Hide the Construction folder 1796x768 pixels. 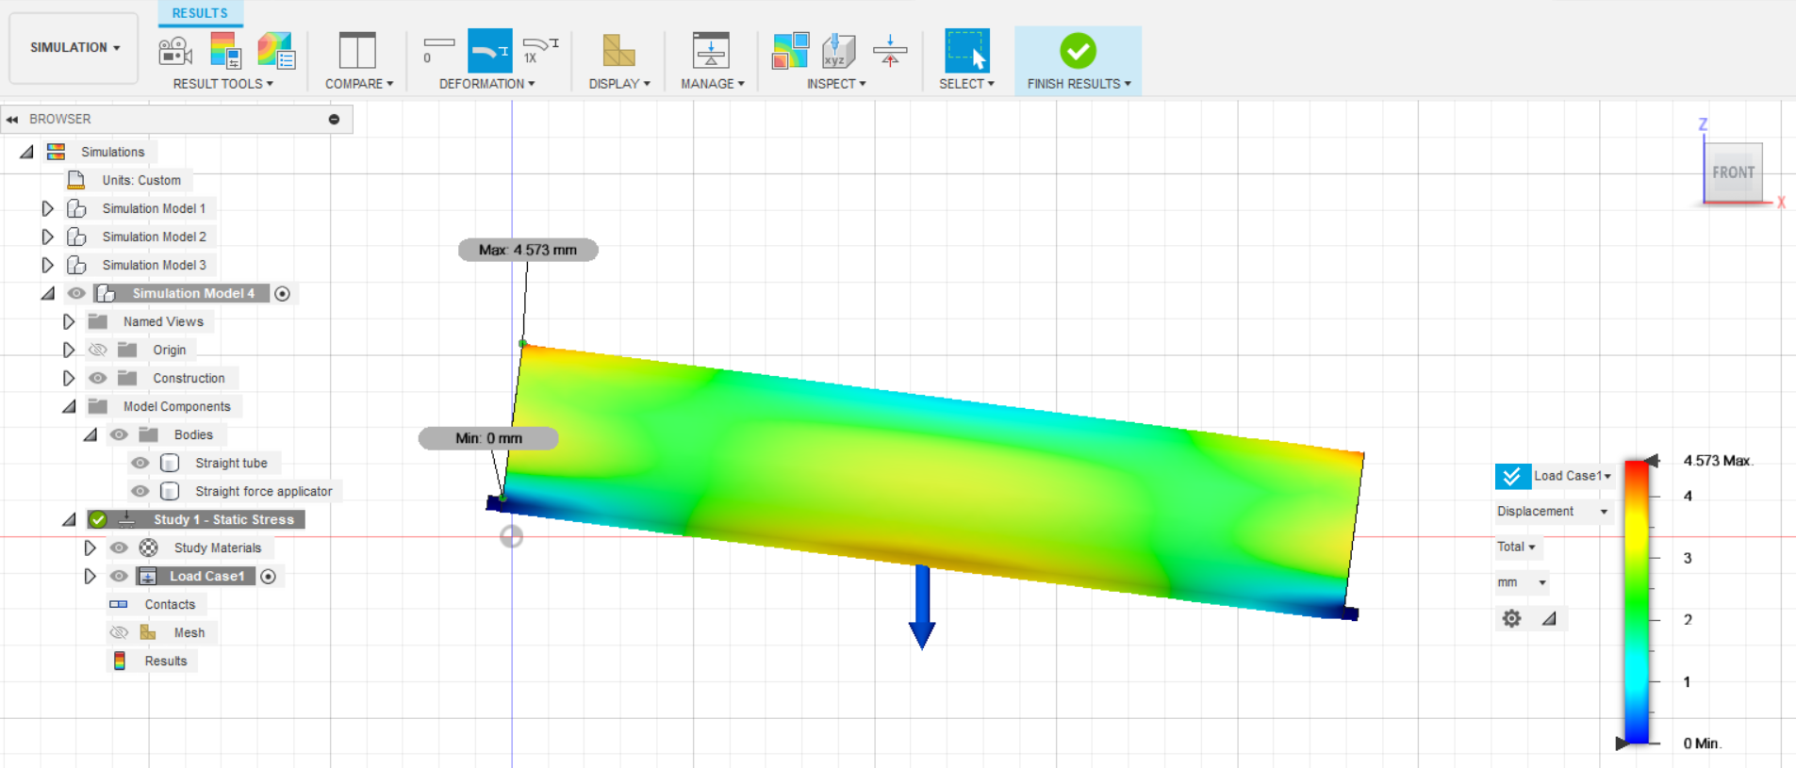pyautogui.click(x=97, y=378)
